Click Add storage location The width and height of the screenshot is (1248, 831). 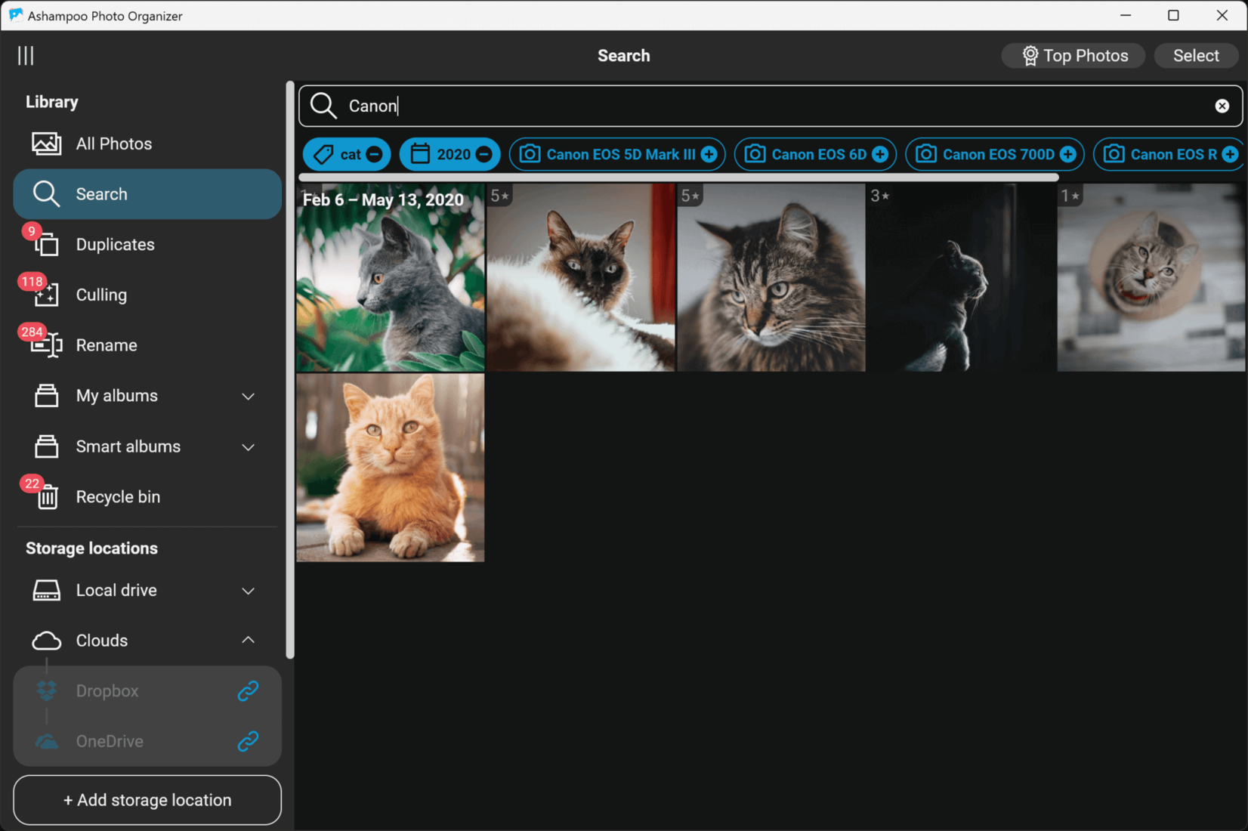147,800
